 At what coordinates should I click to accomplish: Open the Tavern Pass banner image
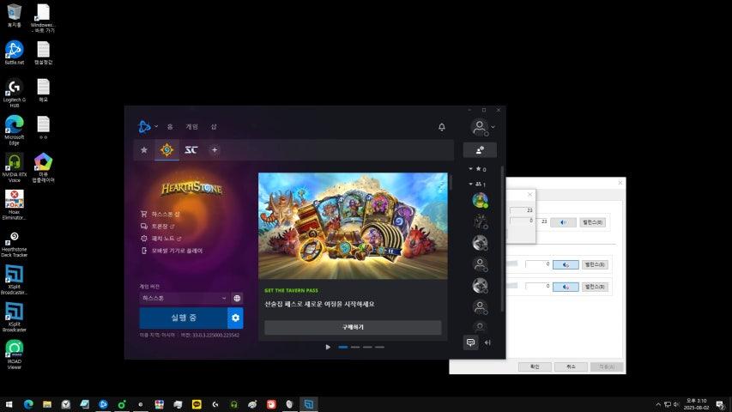pos(353,226)
